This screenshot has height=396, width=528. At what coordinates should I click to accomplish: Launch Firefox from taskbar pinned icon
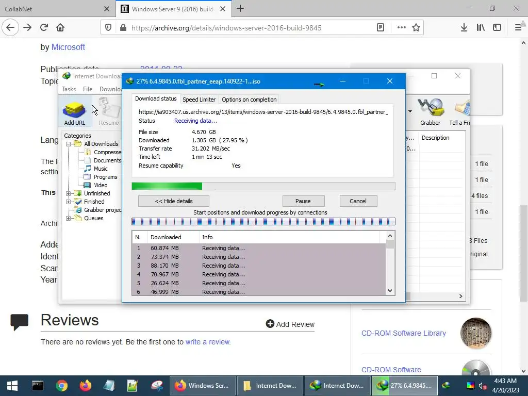point(85,386)
